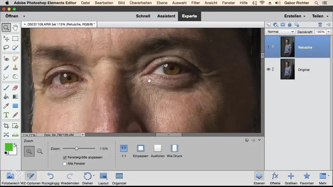This screenshot has height=187, width=333.
Task: Hide the Retusche layer visibility
Action: pos(268,47)
